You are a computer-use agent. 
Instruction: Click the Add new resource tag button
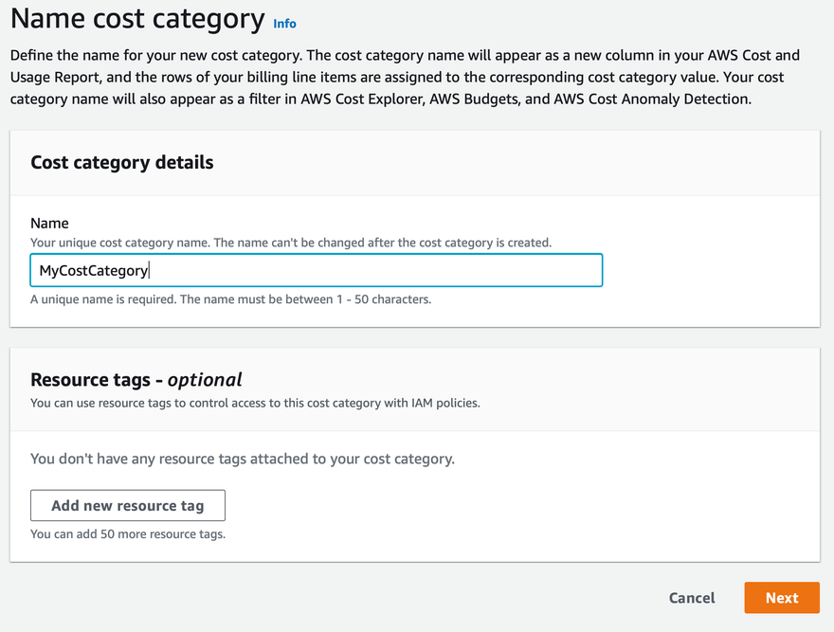(x=128, y=505)
